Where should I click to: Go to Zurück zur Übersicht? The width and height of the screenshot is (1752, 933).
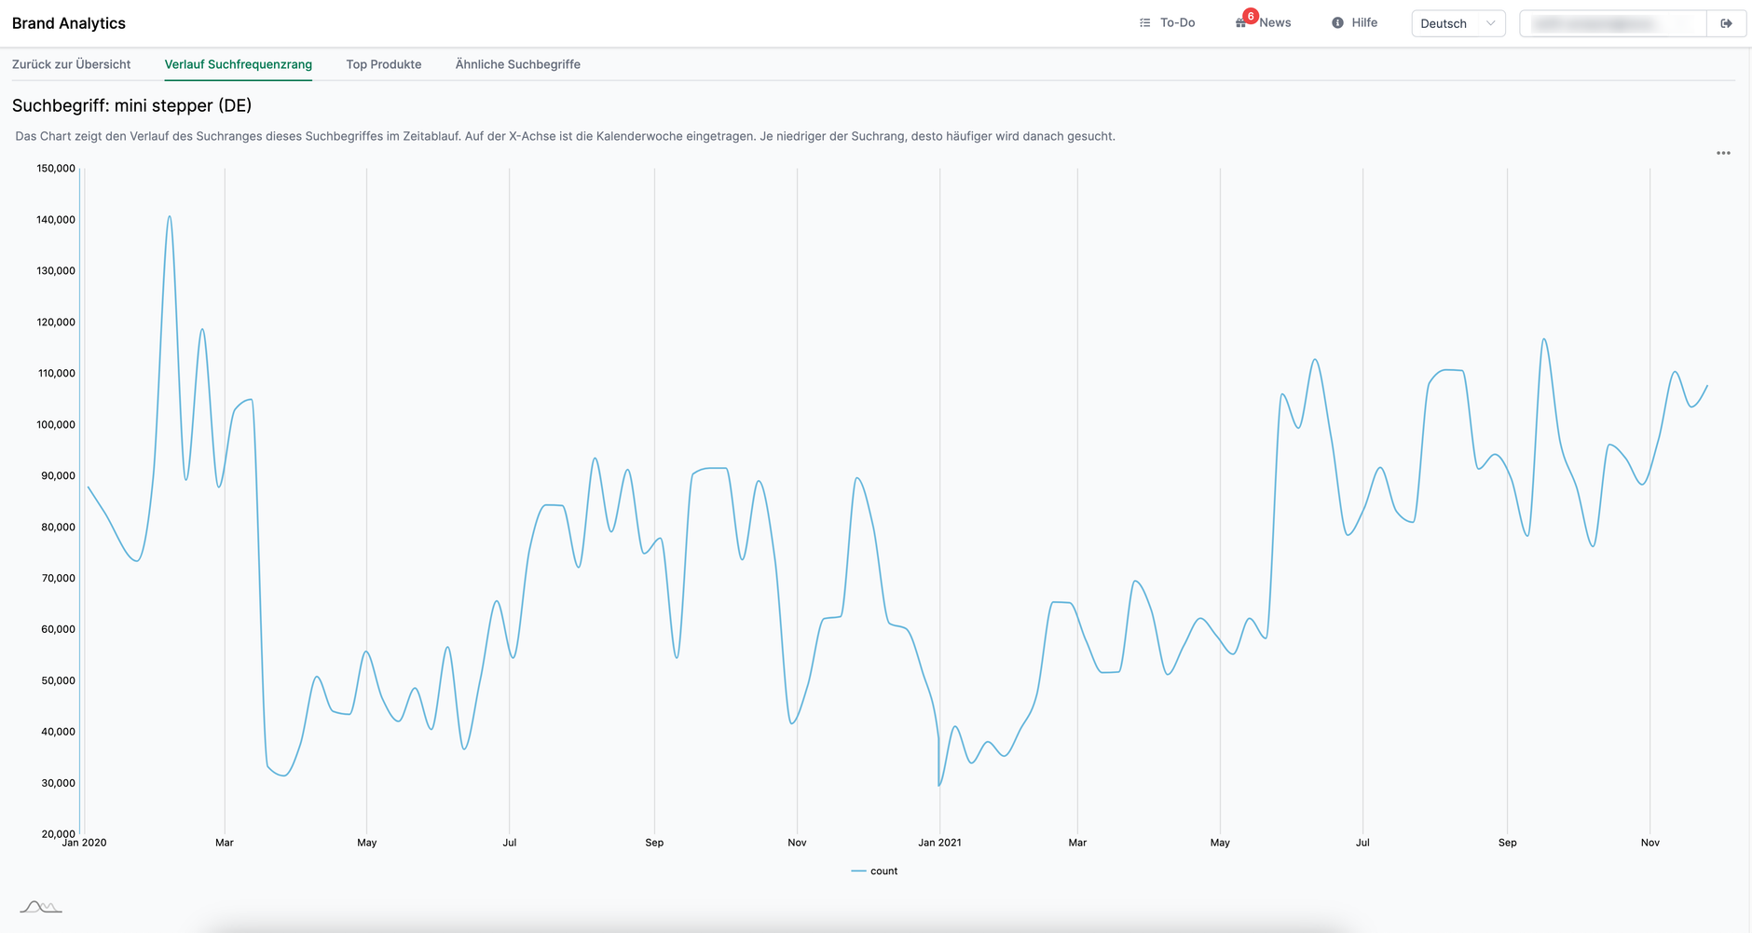(x=71, y=64)
